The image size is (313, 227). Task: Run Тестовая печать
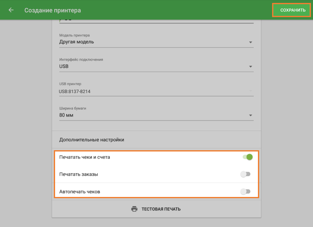click(x=161, y=209)
